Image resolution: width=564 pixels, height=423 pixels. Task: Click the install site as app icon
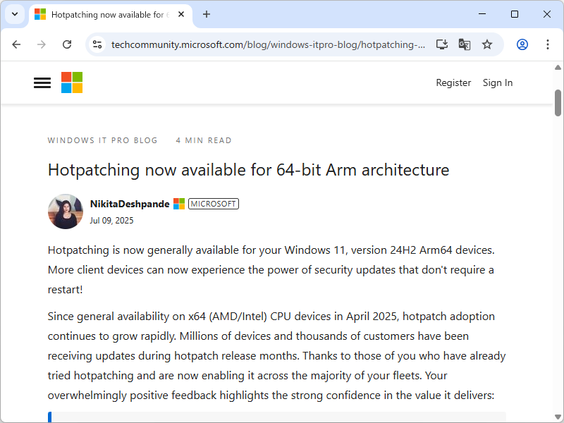point(442,44)
